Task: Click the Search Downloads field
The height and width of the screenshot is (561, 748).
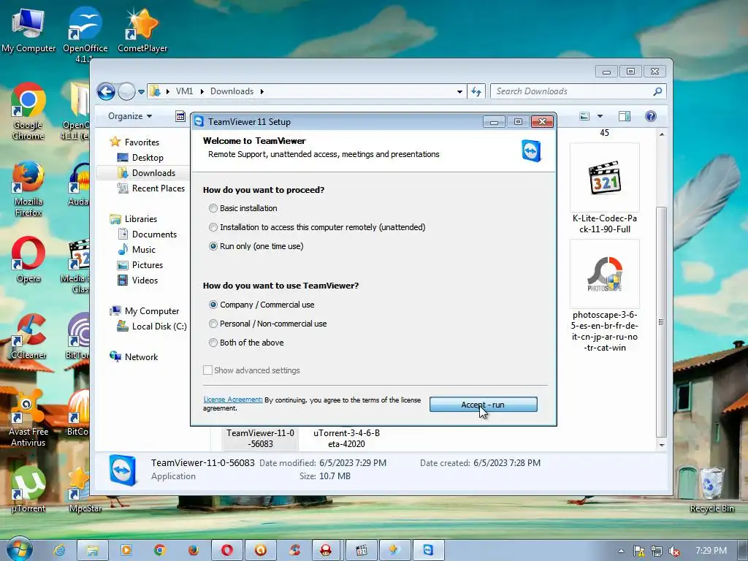Action: tap(579, 91)
